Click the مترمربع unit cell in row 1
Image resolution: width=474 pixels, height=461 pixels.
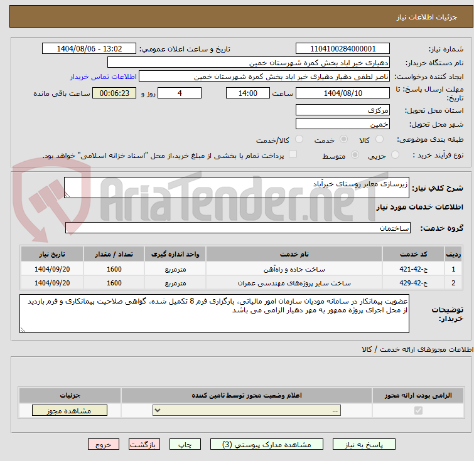click(175, 269)
